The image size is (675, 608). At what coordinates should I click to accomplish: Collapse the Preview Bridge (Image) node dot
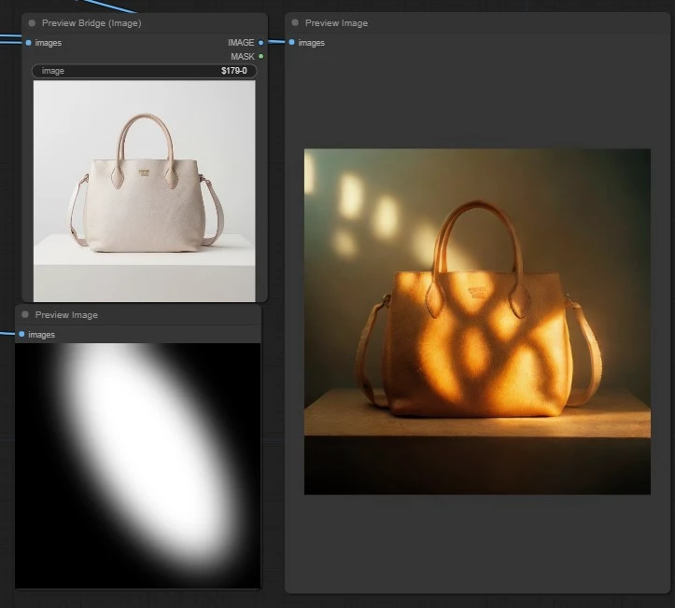coord(32,23)
